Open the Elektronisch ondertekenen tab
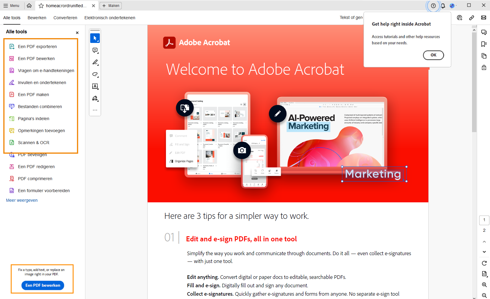 pos(110,18)
